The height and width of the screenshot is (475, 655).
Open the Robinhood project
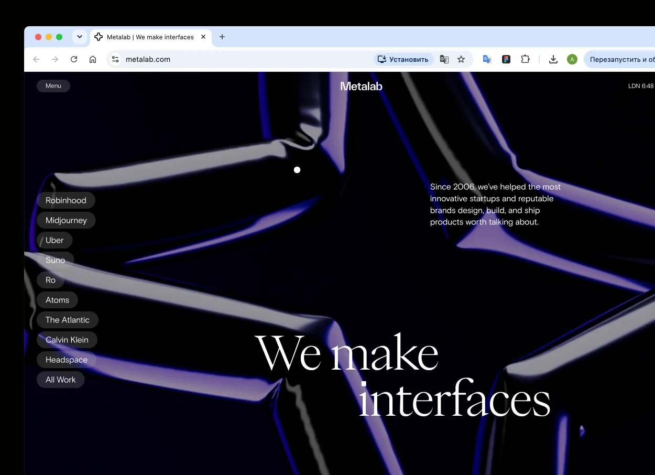[66, 200]
